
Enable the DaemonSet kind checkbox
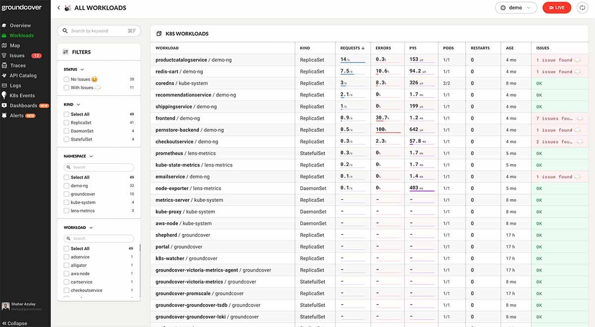coord(66,131)
